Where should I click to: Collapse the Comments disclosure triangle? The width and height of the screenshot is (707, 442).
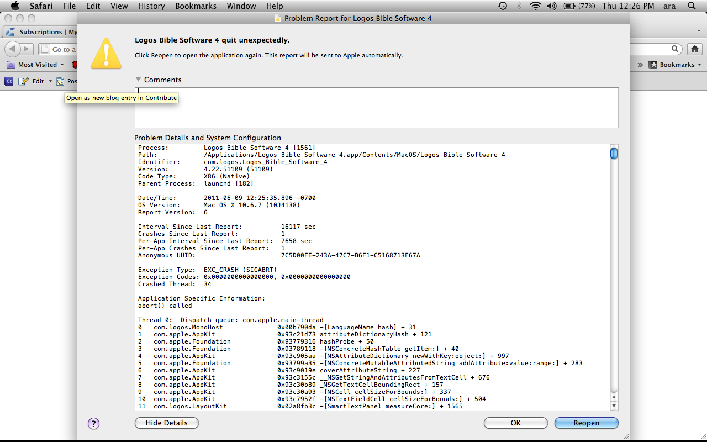pyautogui.click(x=138, y=80)
